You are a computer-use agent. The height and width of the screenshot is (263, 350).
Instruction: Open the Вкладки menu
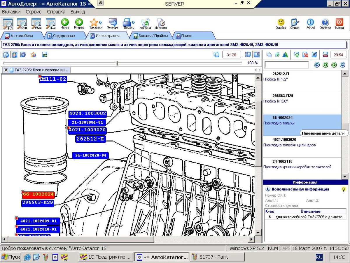click(x=11, y=12)
